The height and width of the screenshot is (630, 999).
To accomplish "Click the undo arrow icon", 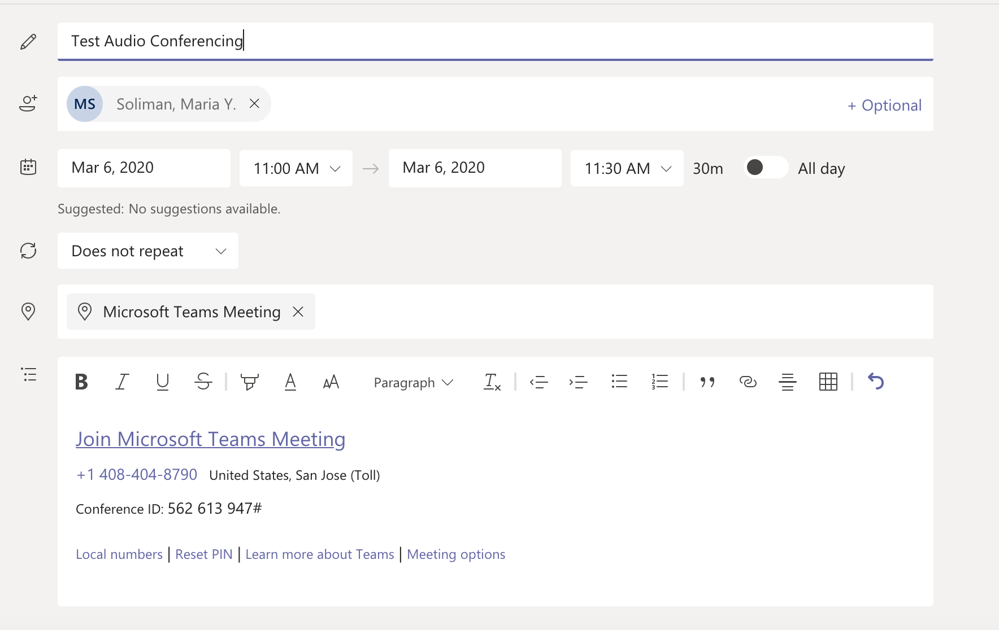I will pos(875,382).
